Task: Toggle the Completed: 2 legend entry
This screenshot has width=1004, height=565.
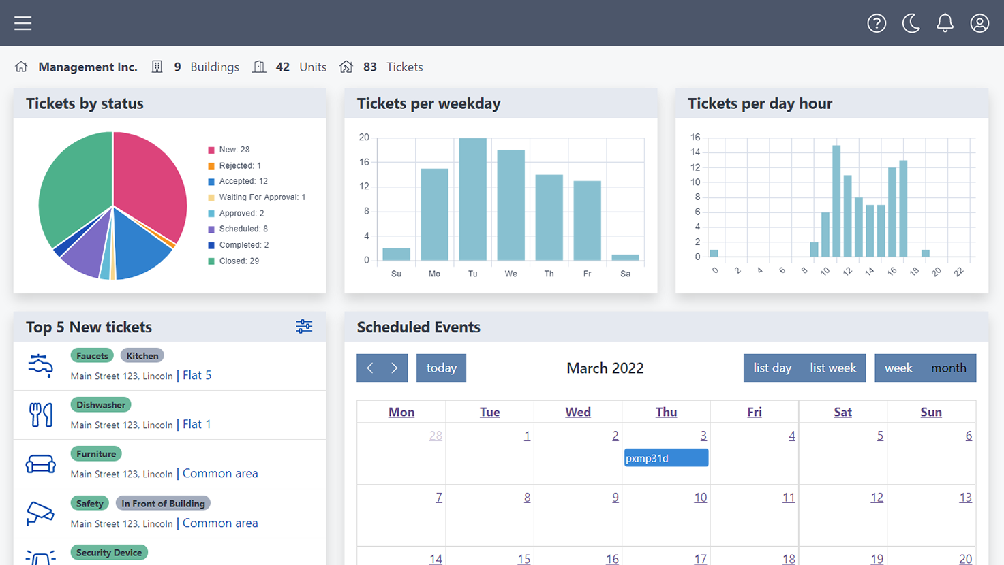Action: point(238,245)
